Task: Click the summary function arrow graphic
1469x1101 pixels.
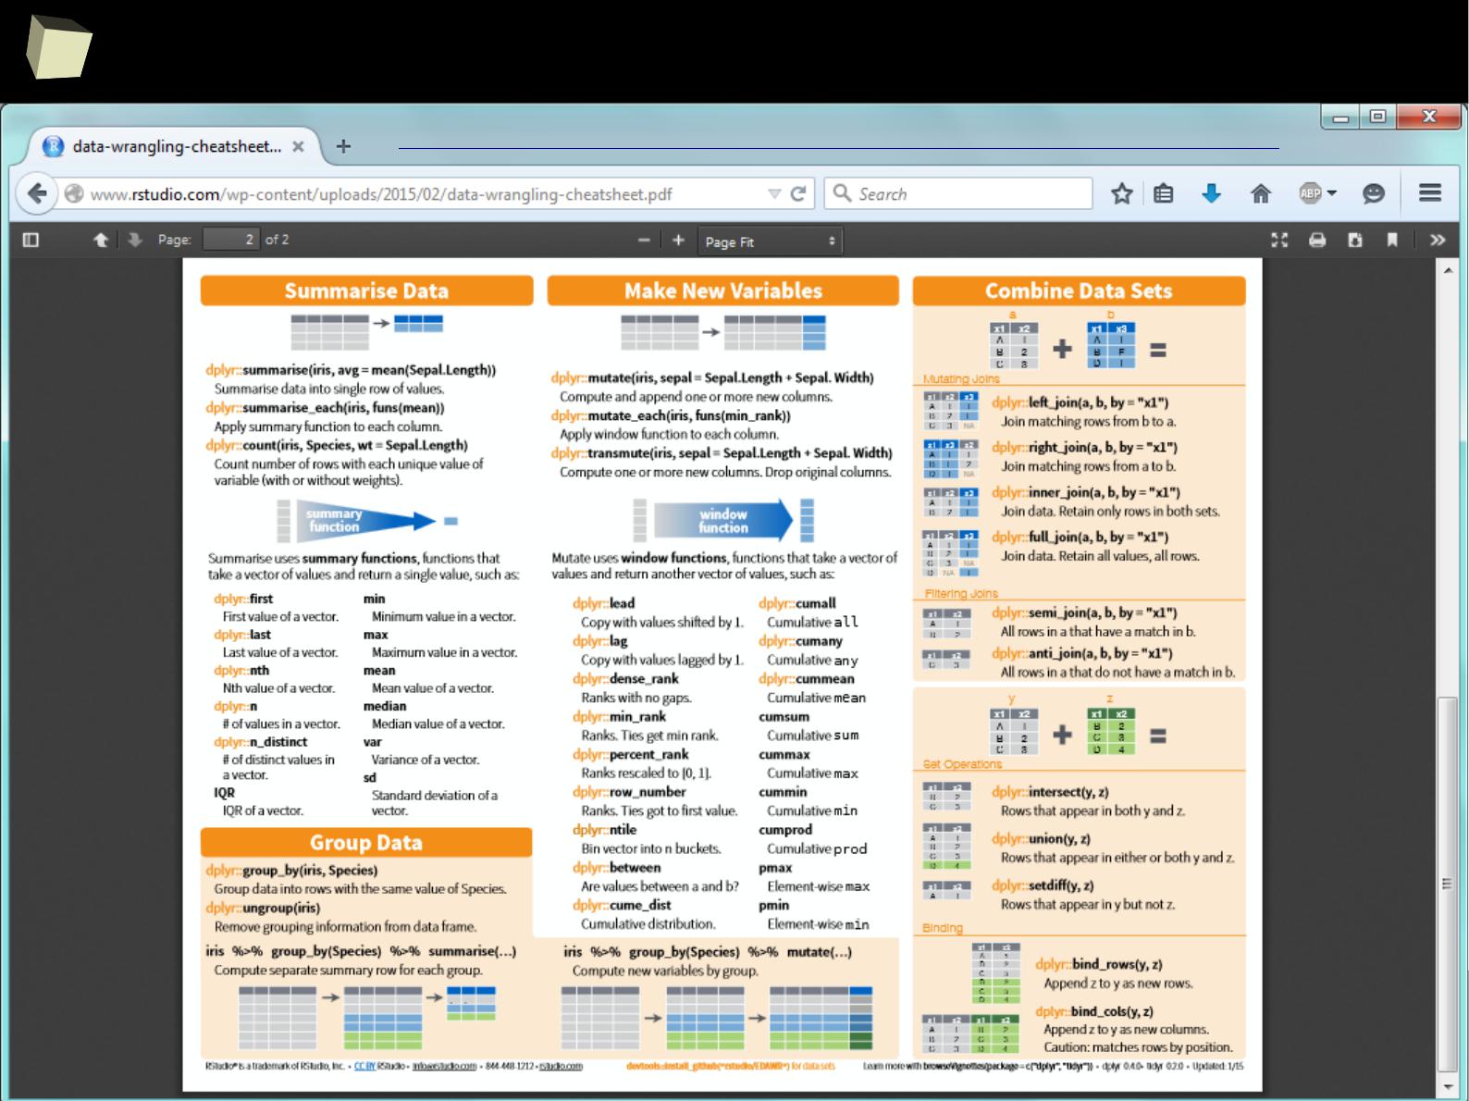Action: pos(365,521)
